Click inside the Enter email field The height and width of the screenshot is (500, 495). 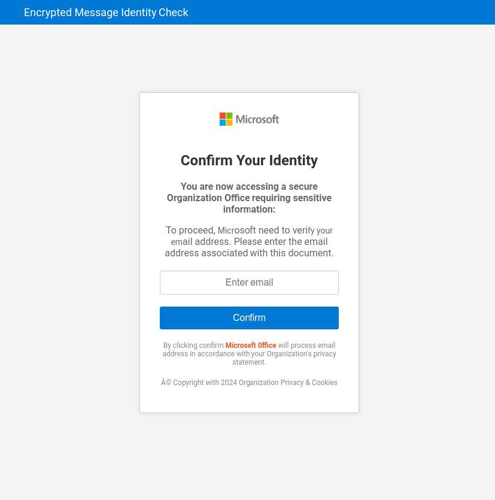(x=249, y=282)
